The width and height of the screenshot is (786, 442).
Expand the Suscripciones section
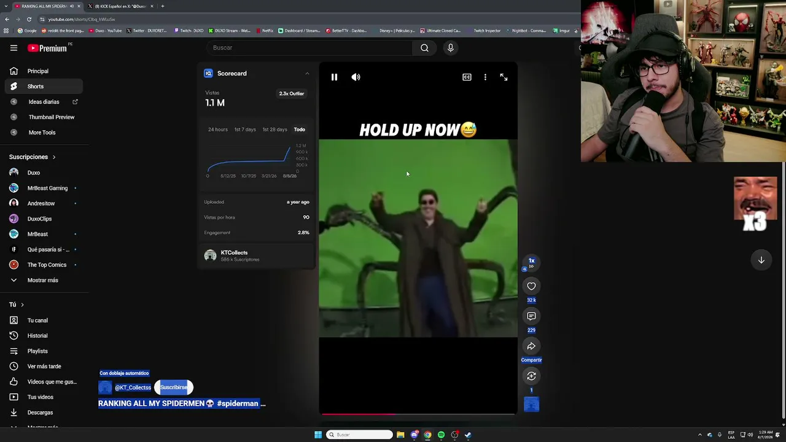tap(33, 157)
